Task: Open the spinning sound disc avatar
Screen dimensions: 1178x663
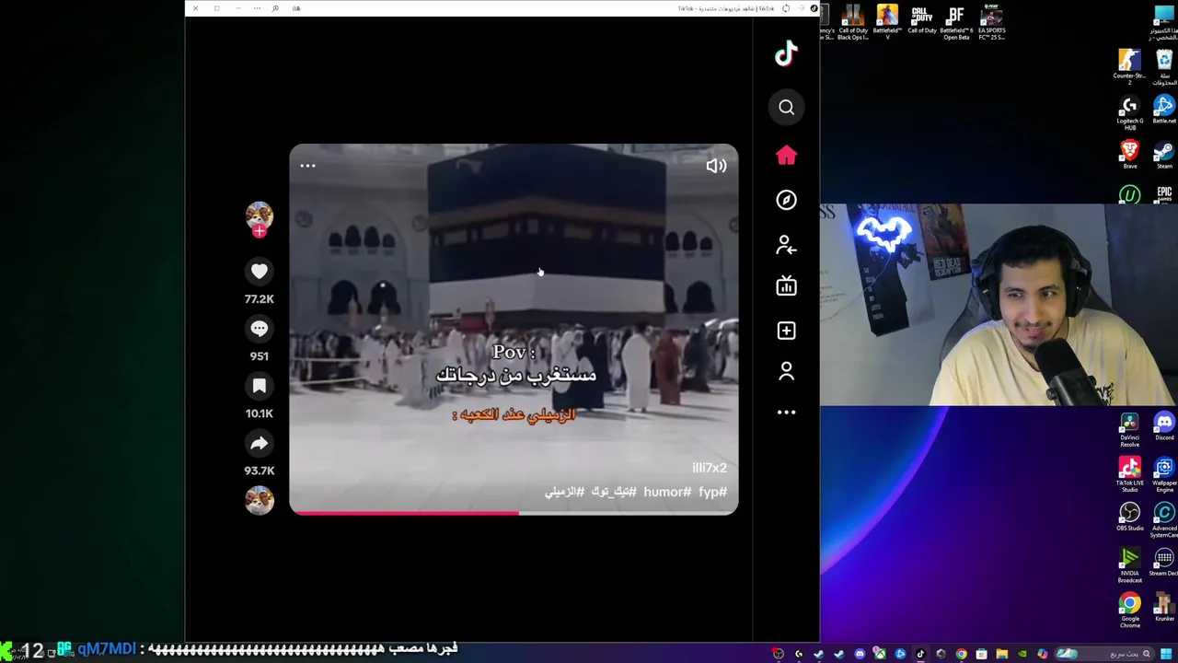Action: [x=259, y=500]
